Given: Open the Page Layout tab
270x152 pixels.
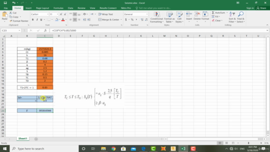Looking at the screenshot, I should click(x=42, y=8).
